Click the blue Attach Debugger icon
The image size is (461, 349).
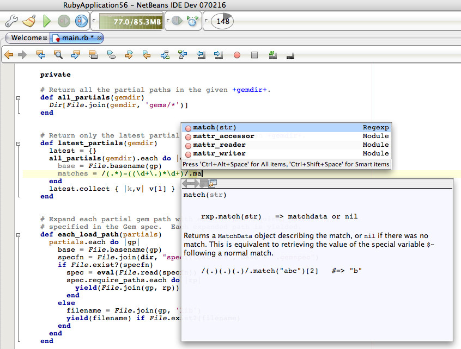tap(81, 21)
